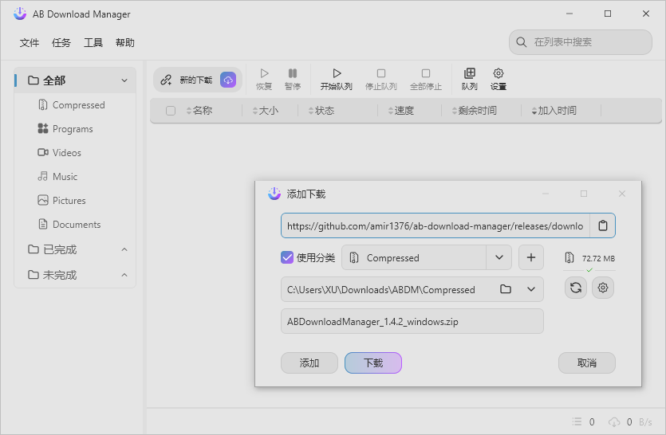
Task: Expand the 未完成 folder chevron
Action: (124, 275)
